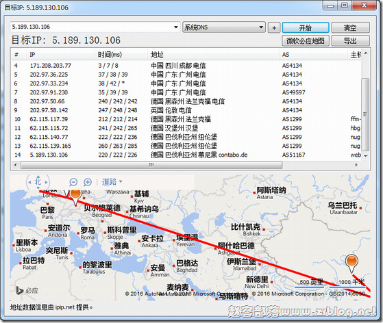Click 新德里 New Delhi label on map

click(x=258, y=282)
